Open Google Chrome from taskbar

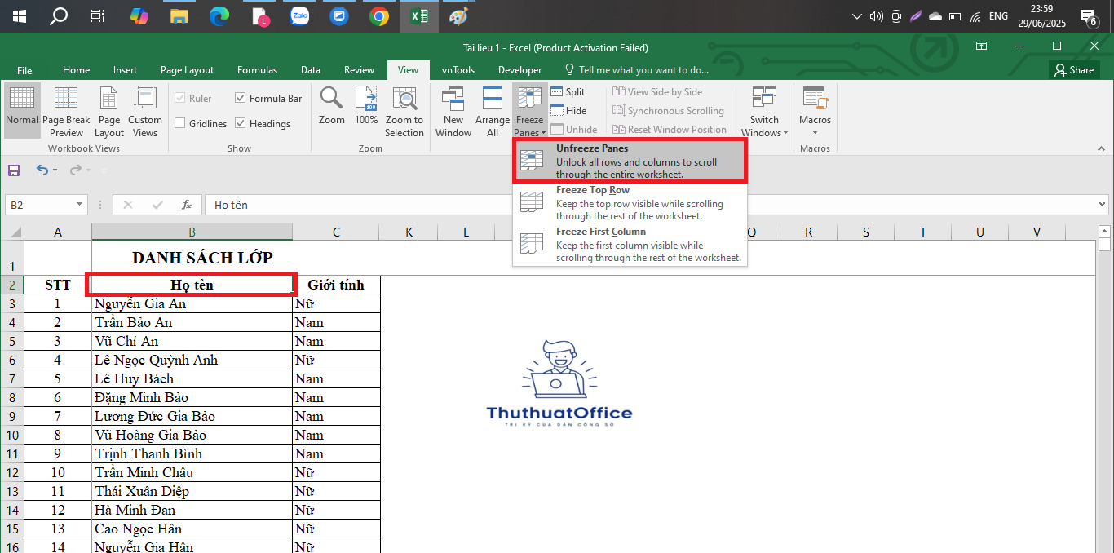(x=379, y=16)
